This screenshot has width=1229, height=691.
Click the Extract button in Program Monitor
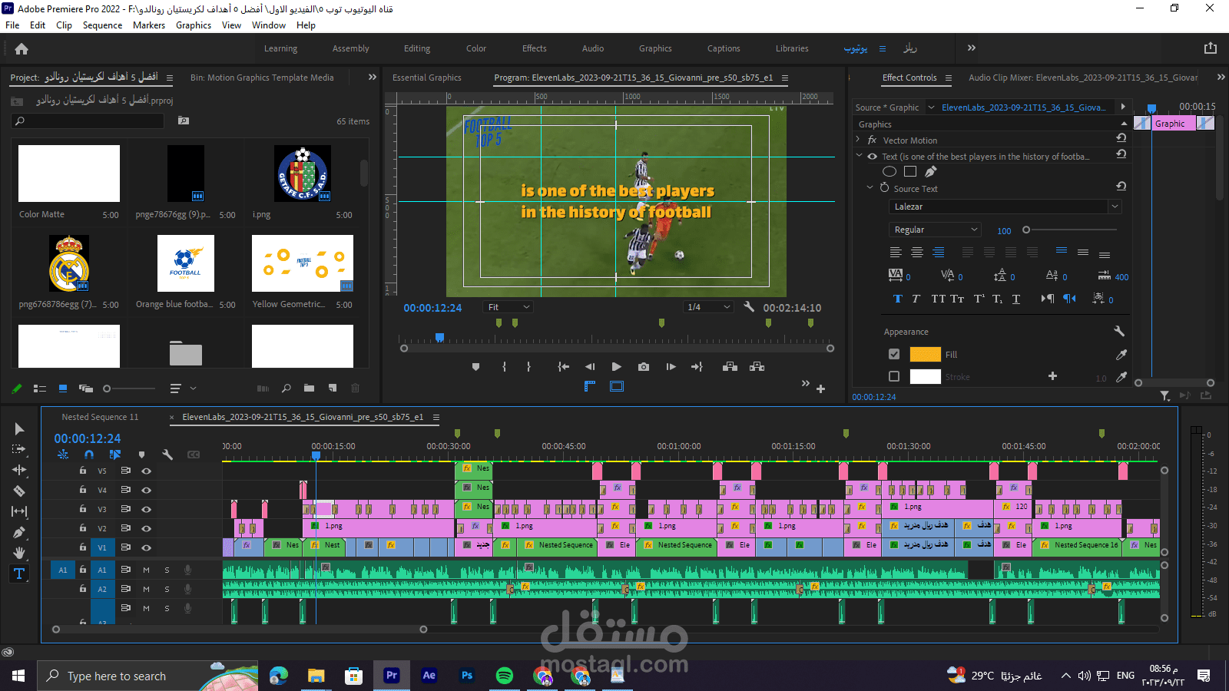pyautogui.click(x=757, y=367)
